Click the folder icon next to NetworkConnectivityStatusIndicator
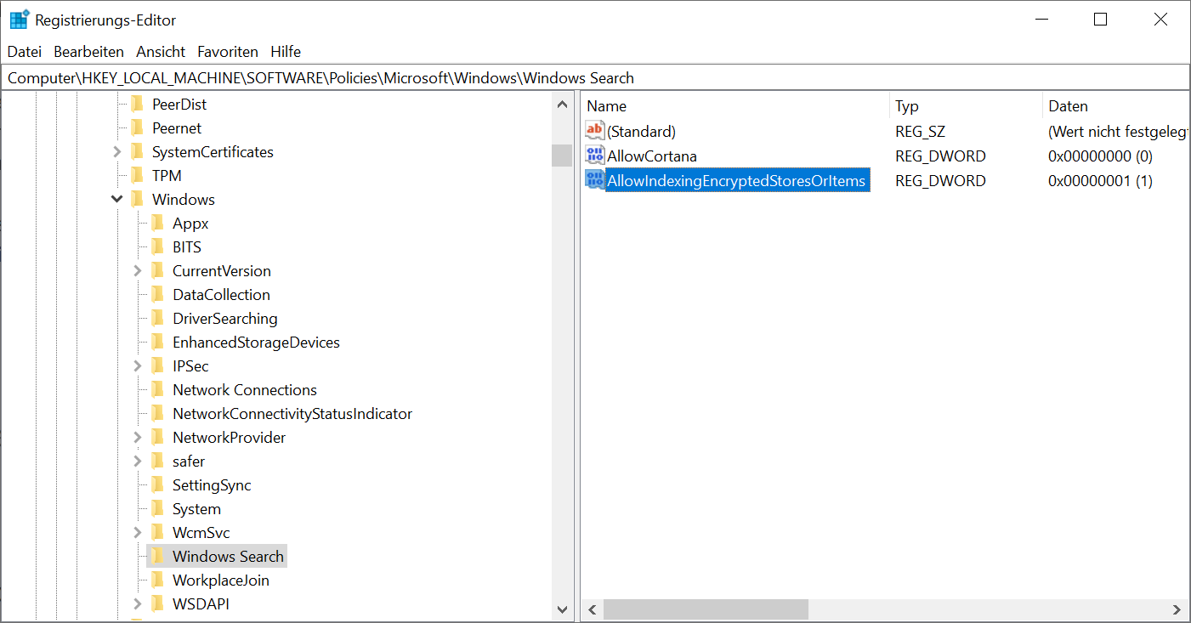Image resolution: width=1191 pixels, height=623 pixels. click(157, 414)
